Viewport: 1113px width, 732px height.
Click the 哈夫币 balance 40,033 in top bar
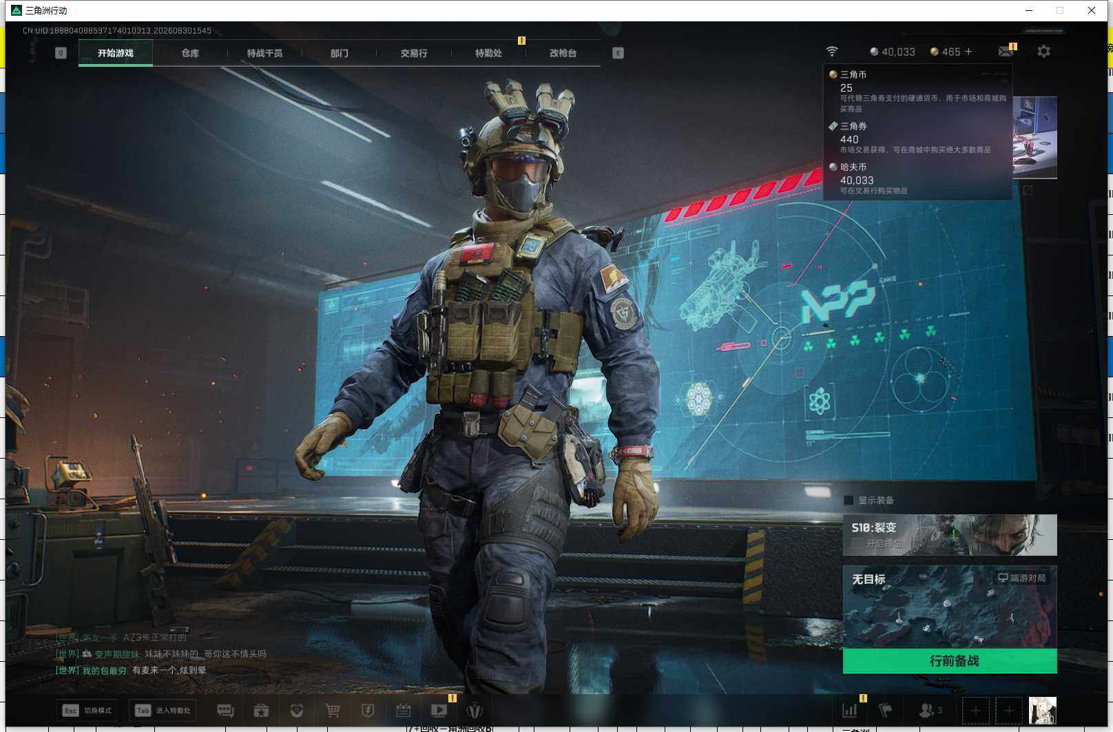[893, 52]
